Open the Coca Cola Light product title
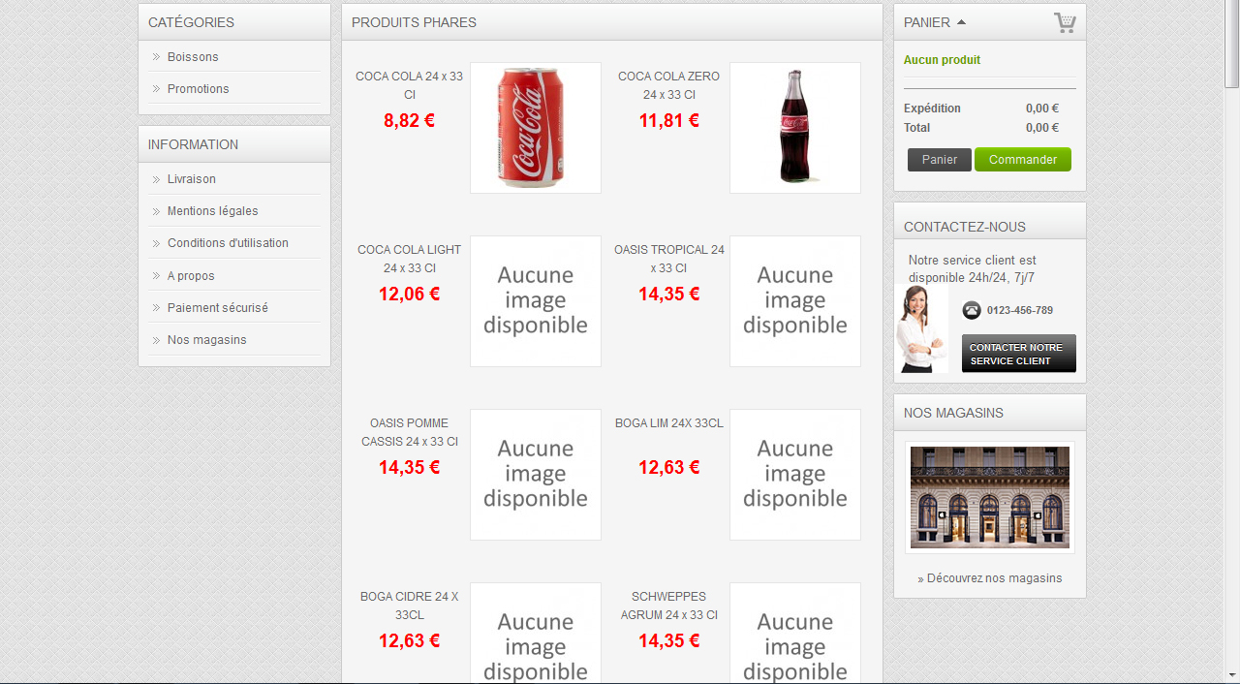The height and width of the screenshot is (684, 1240). pos(410,259)
